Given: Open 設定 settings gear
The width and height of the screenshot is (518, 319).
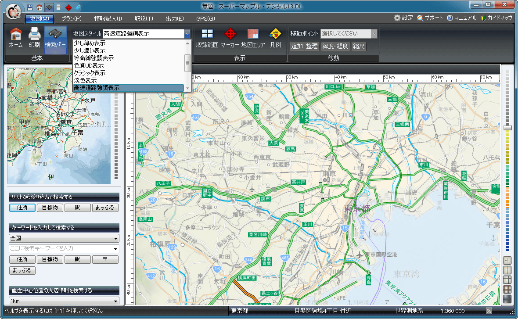Looking at the screenshot, I should pyautogui.click(x=403, y=18).
